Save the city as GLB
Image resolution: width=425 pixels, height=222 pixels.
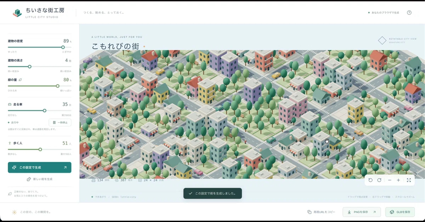400,212
